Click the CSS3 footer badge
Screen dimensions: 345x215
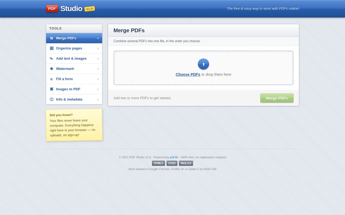pos(172,163)
